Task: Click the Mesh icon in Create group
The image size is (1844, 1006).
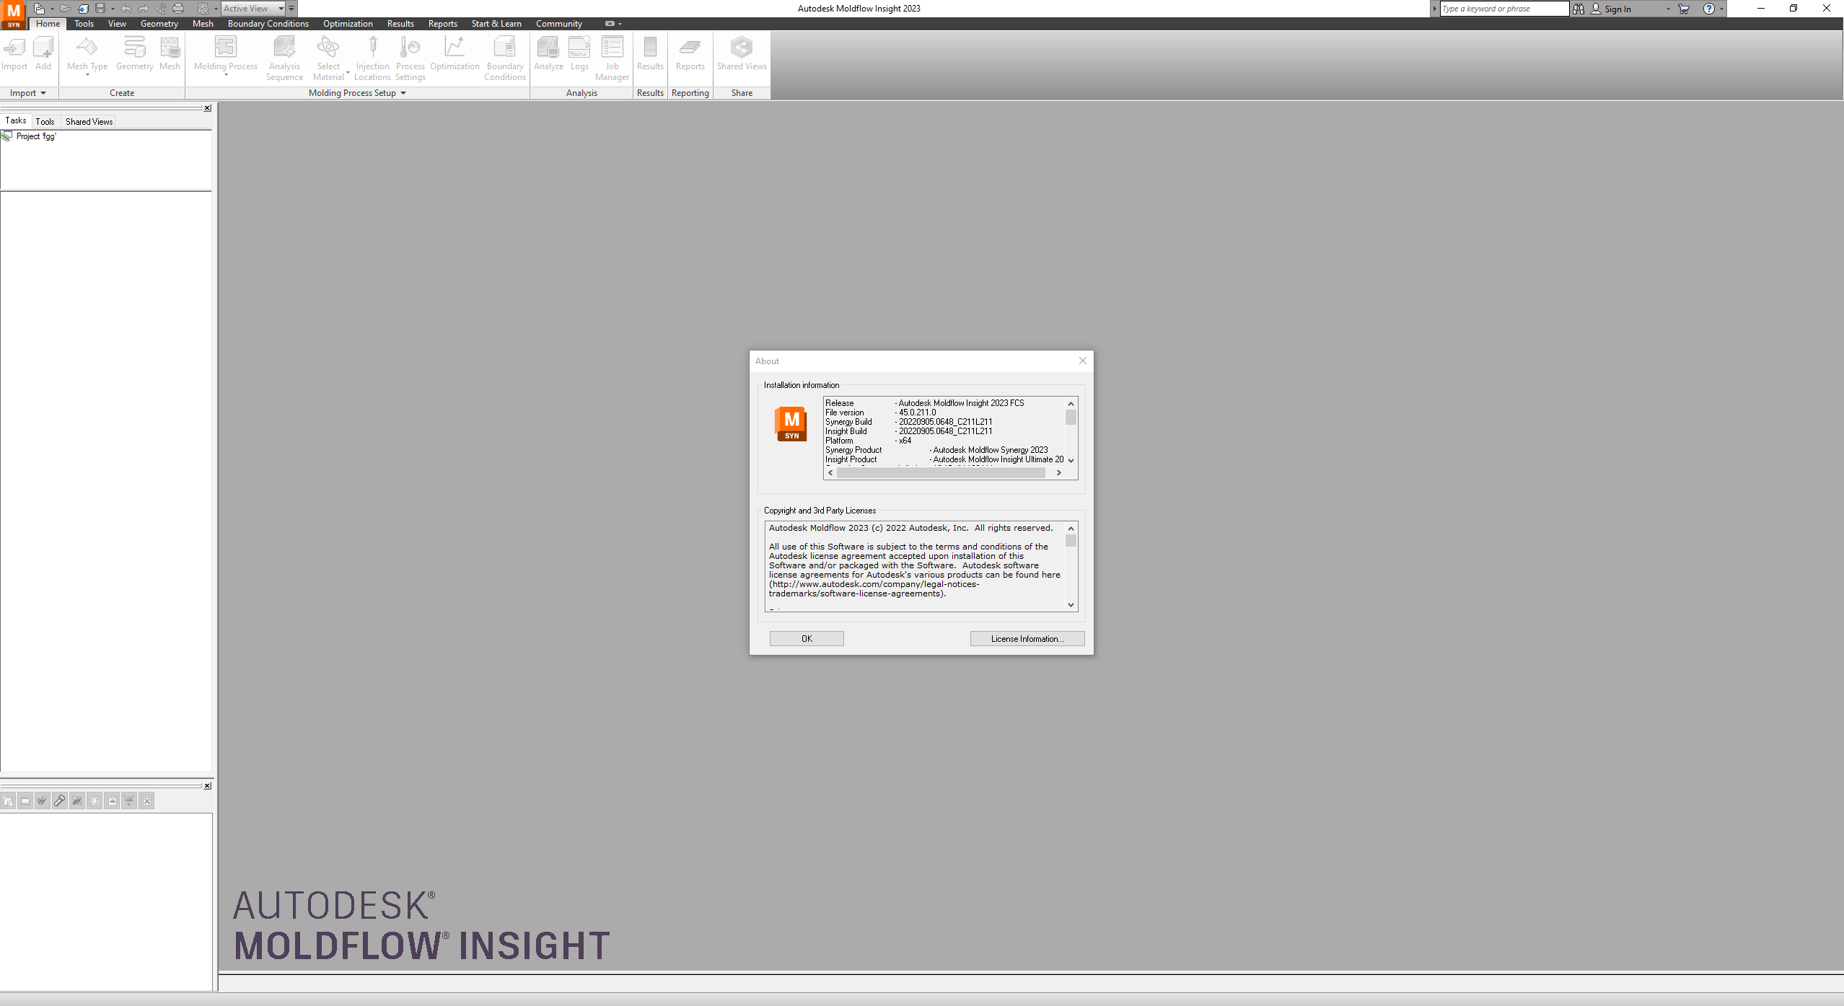Action: click(170, 54)
